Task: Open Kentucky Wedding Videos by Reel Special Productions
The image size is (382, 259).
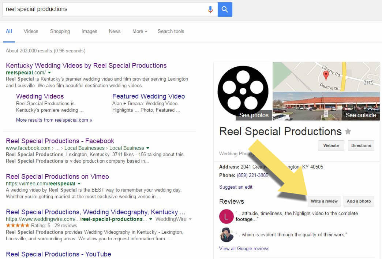Action: pos(86,66)
